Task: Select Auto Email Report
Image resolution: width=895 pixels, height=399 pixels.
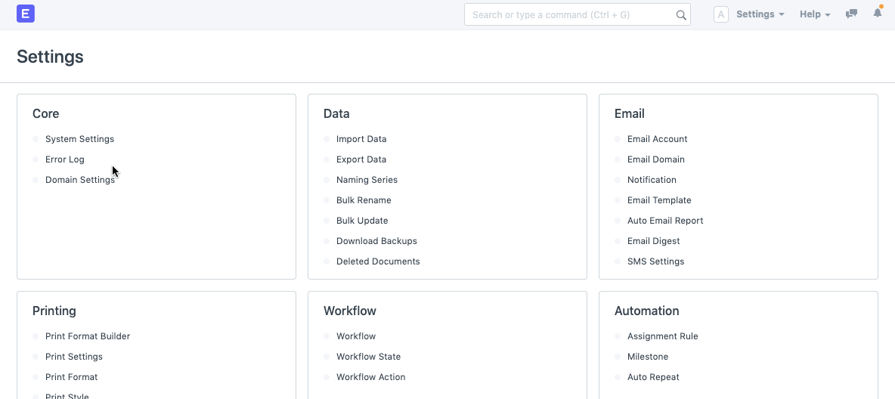Action: coord(665,221)
